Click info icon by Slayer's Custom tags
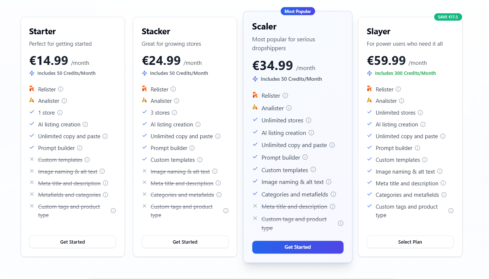Viewport: 489px width, 279px height. (x=451, y=211)
